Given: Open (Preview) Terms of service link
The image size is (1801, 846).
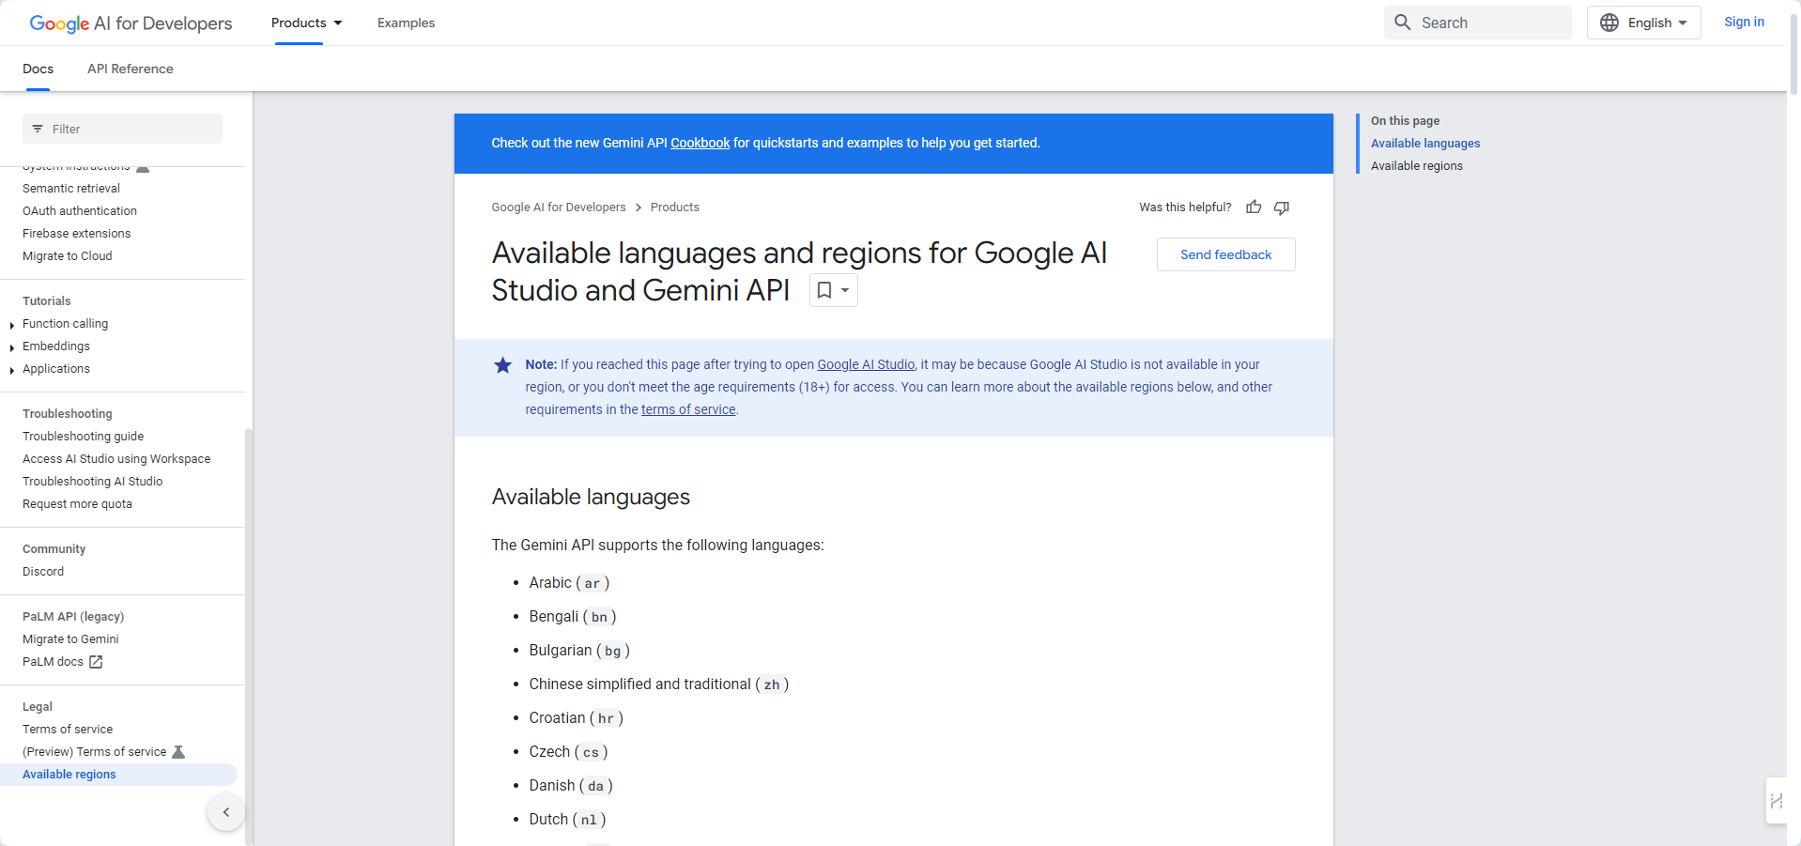Looking at the screenshot, I should tap(94, 752).
